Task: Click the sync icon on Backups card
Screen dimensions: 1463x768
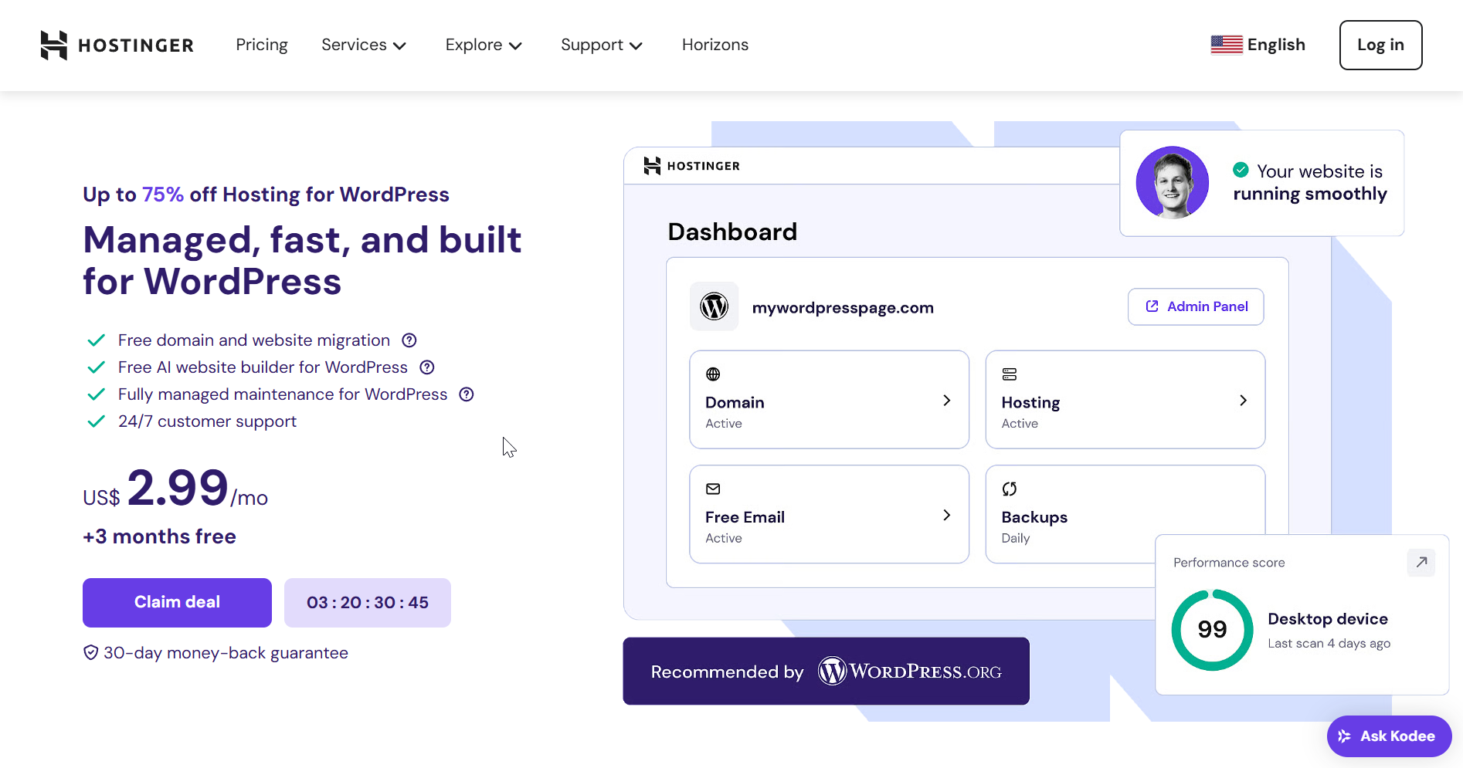Action: point(1010,489)
